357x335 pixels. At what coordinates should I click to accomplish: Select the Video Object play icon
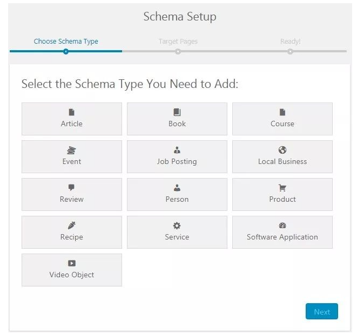71,263
